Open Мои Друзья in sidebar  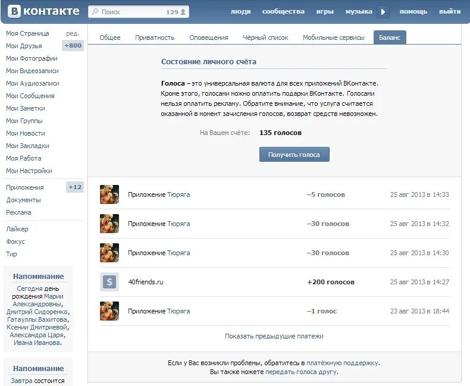[x=24, y=46]
